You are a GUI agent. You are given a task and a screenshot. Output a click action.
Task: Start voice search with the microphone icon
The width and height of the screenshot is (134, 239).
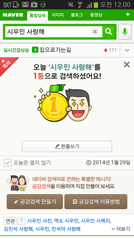point(125,32)
